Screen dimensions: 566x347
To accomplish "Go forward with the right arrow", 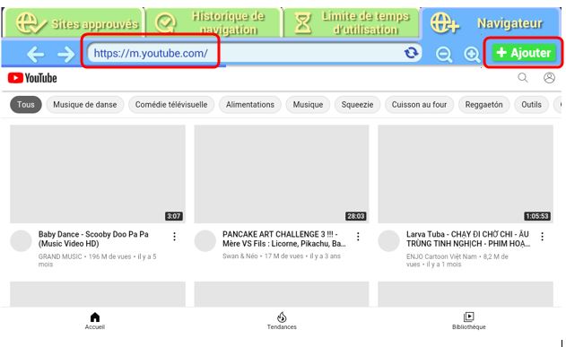I will 66,54.
